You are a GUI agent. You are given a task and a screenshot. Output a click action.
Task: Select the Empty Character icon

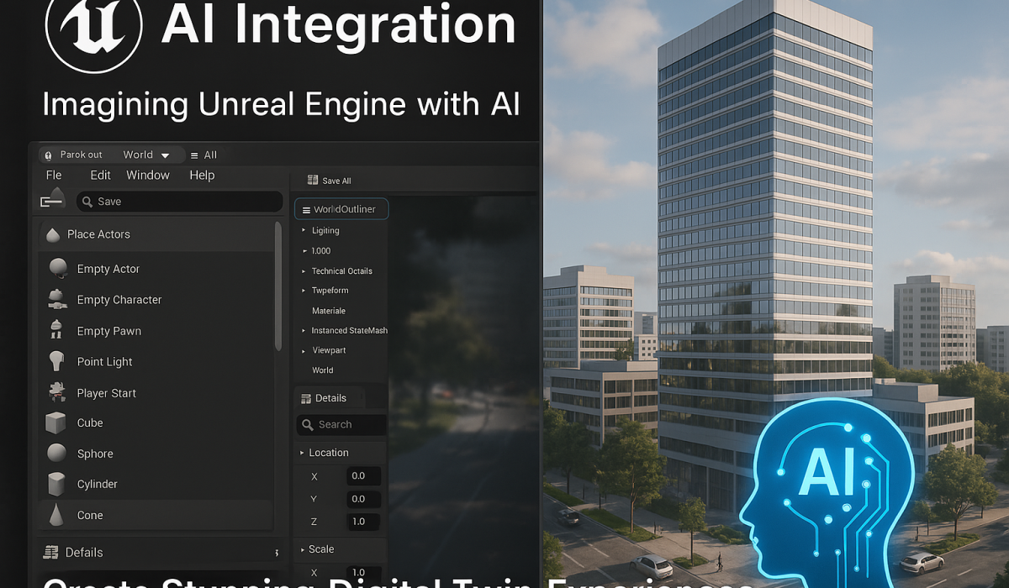(58, 299)
